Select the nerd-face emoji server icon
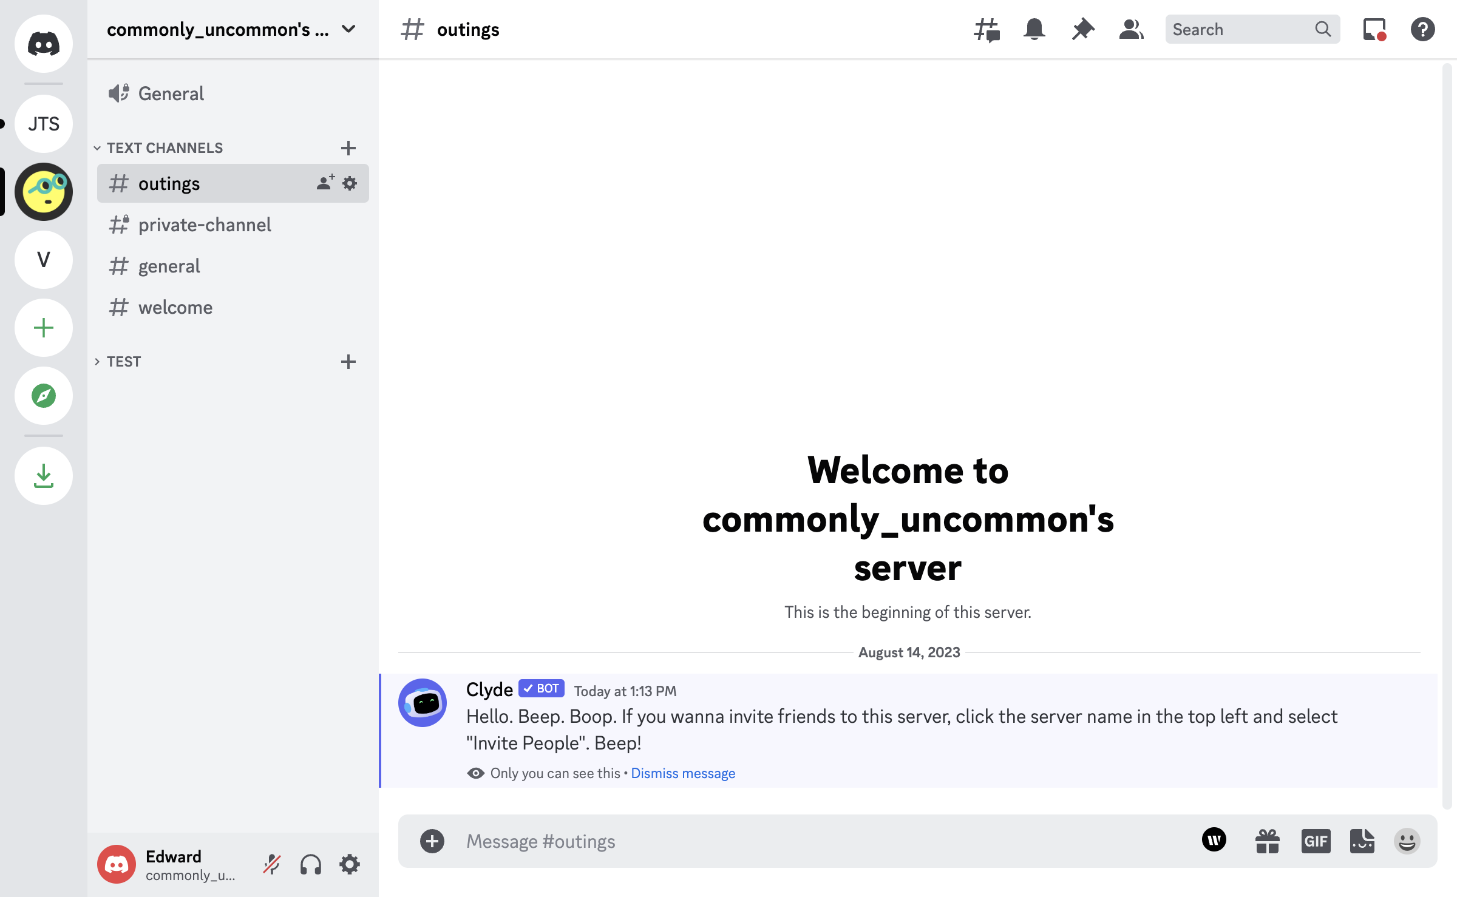The height and width of the screenshot is (897, 1457). pos(44,192)
